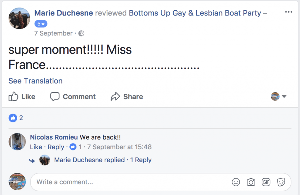The height and width of the screenshot is (195, 300).
Task: Click the globe public privacy icon
Action: click(x=81, y=33)
